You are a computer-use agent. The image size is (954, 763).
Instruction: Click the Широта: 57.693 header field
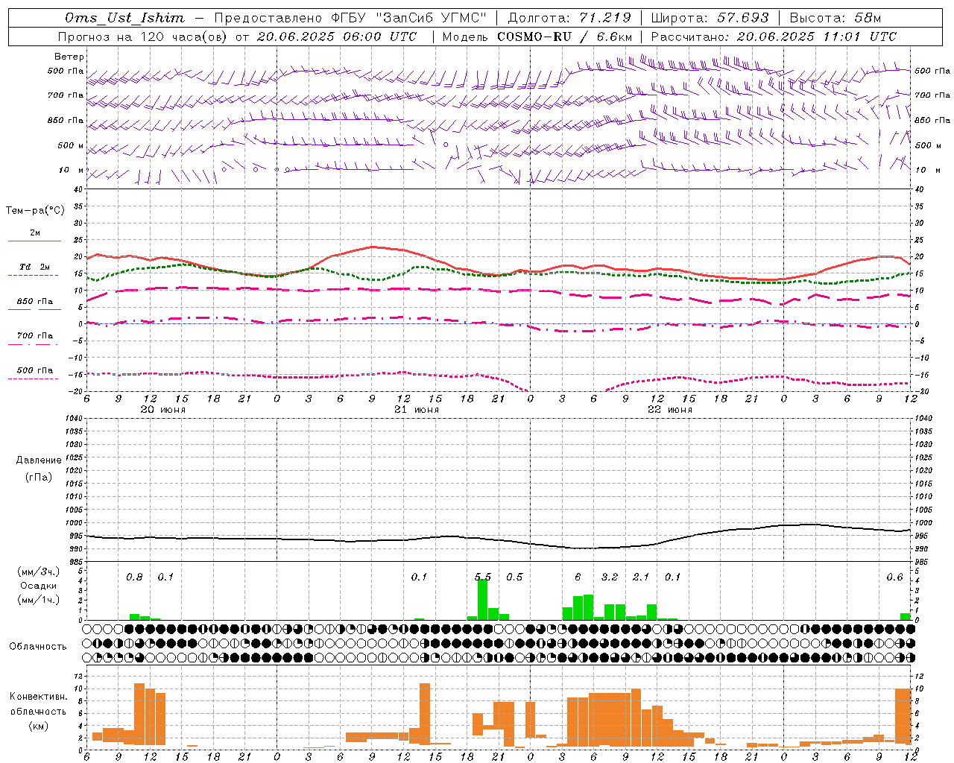[x=710, y=18]
